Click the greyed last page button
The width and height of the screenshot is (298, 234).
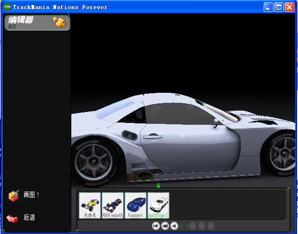click(211, 226)
